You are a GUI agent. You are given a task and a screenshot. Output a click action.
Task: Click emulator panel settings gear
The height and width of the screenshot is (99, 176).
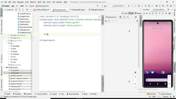pos(168,10)
